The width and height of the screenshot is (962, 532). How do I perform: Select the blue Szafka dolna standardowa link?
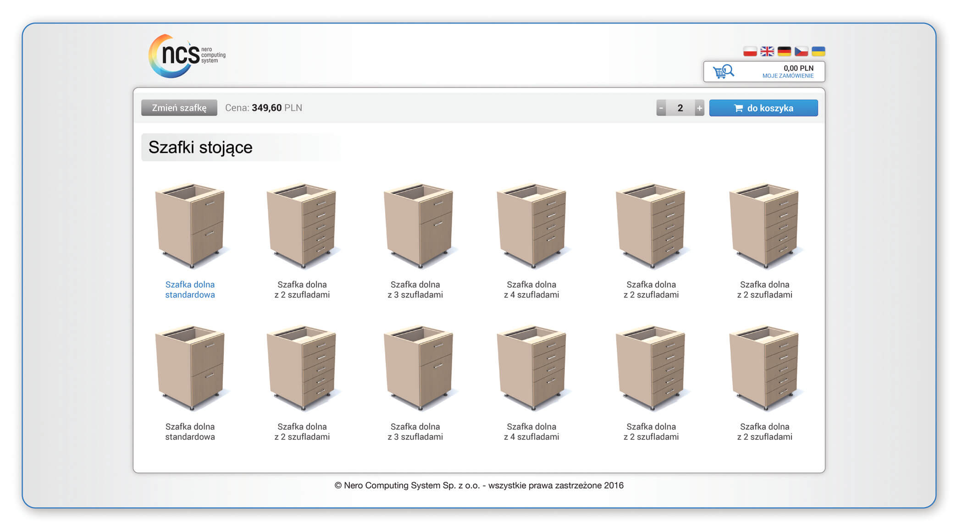coord(190,290)
